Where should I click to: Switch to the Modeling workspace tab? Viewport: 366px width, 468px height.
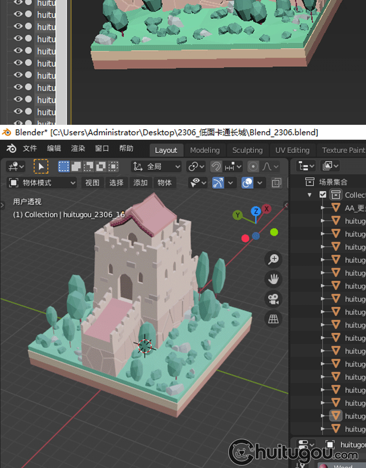[x=204, y=150]
